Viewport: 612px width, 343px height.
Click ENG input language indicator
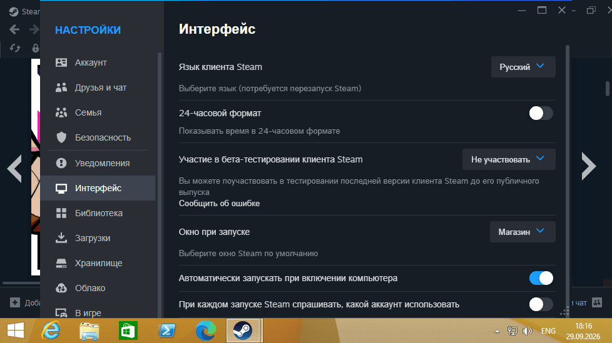coord(548,331)
